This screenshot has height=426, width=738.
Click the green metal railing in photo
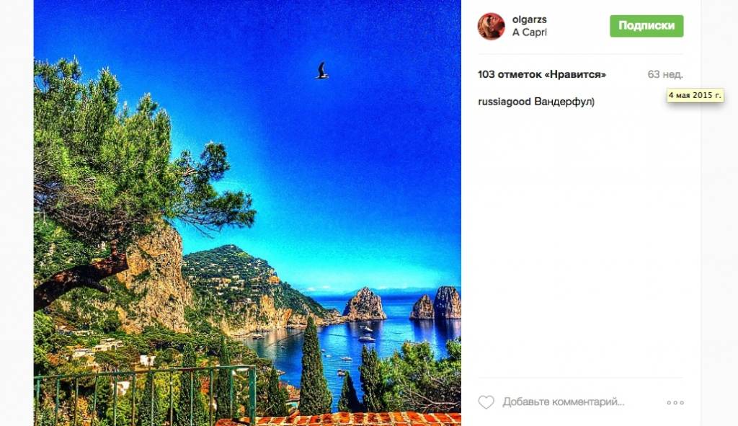[x=145, y=396]
